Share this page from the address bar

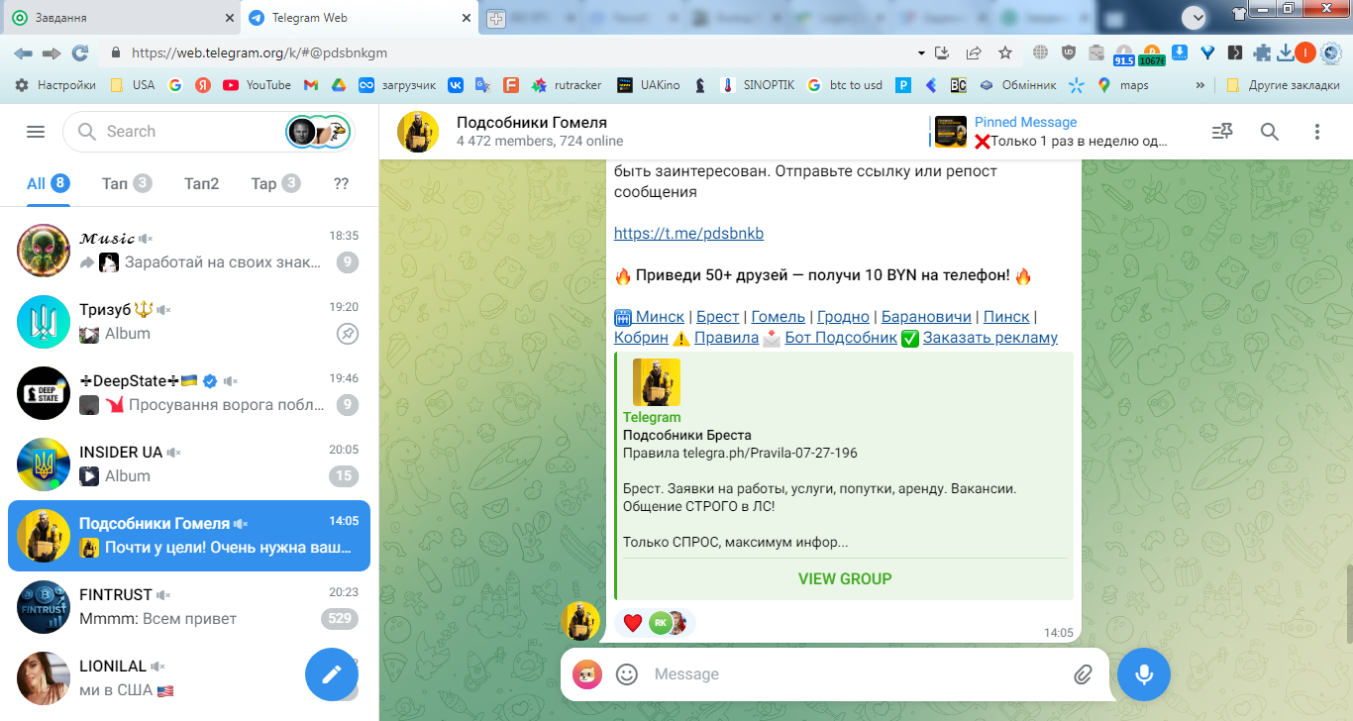coord(975,52)
